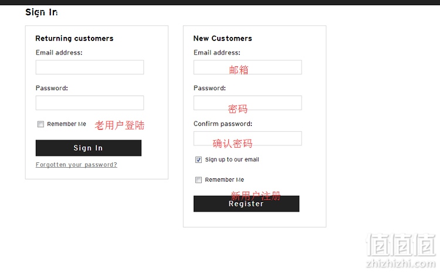The height and width of the screenshot is (272, 440).
Task: Click the New Customers heading
Action: [x=222, y=39]
